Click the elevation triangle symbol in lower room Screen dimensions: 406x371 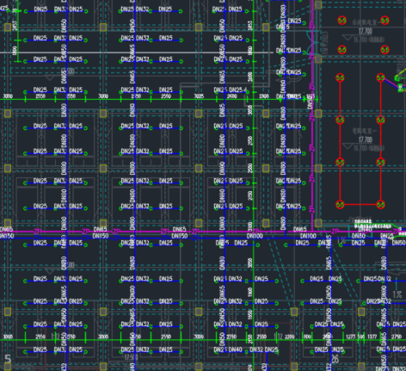tap(348, 146)
